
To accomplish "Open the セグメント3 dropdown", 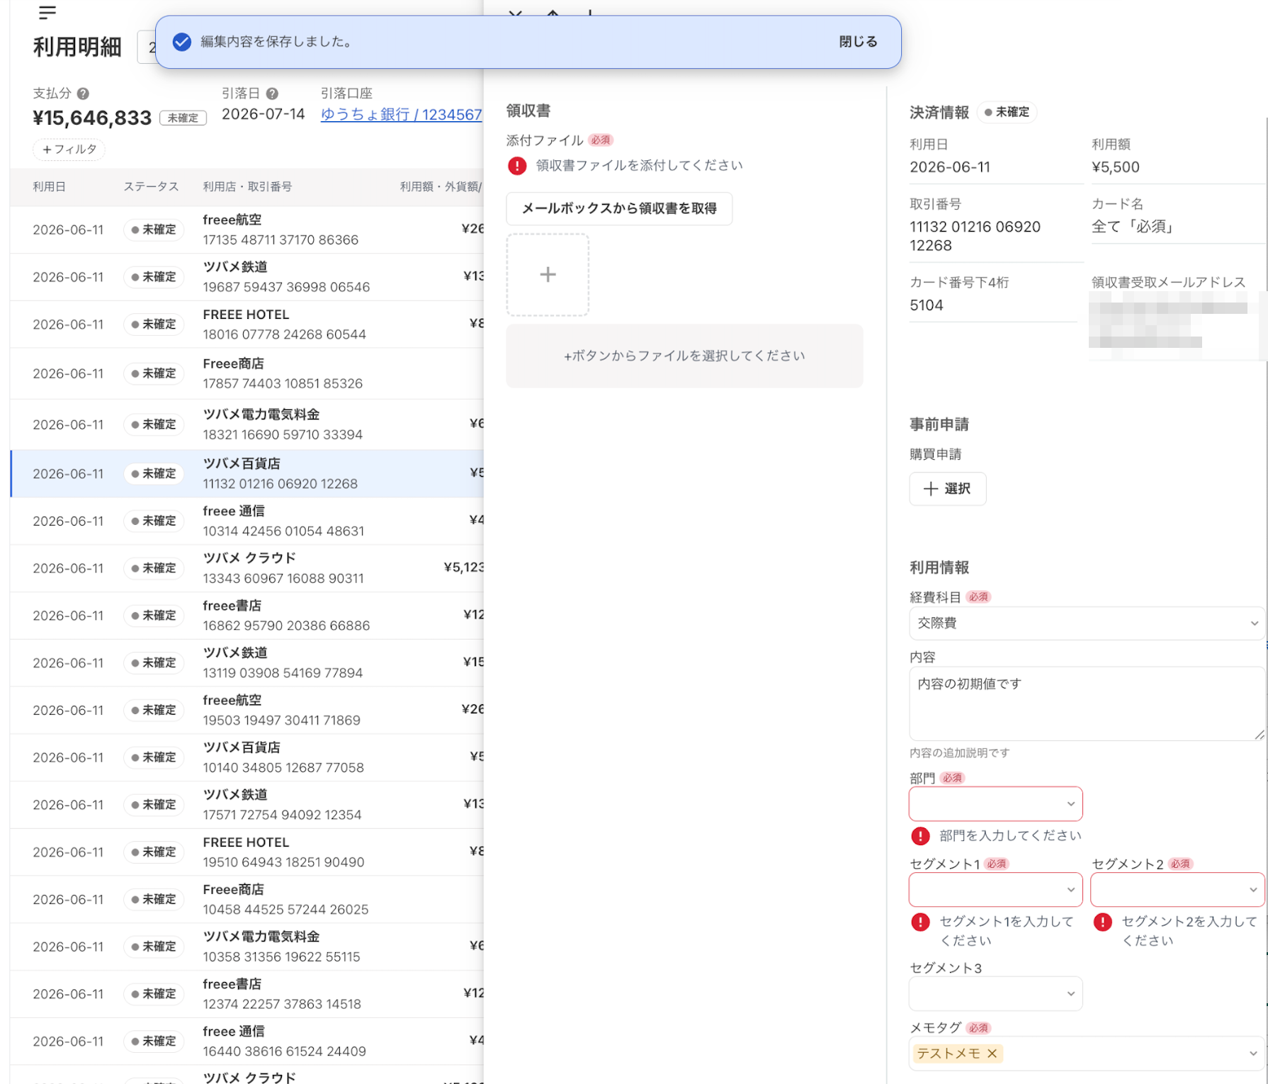I will pos(995,994).
